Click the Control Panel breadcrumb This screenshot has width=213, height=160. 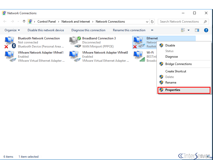click(46, 22)
